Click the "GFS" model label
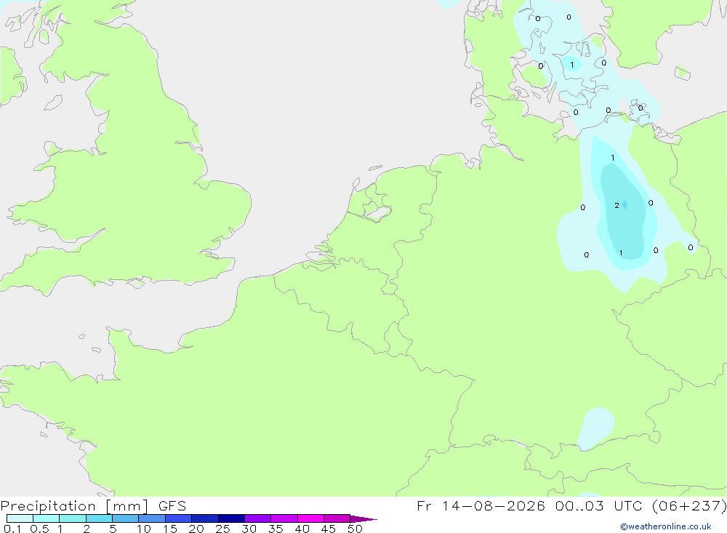Screen dimensions: 727x533 (172, 506)
